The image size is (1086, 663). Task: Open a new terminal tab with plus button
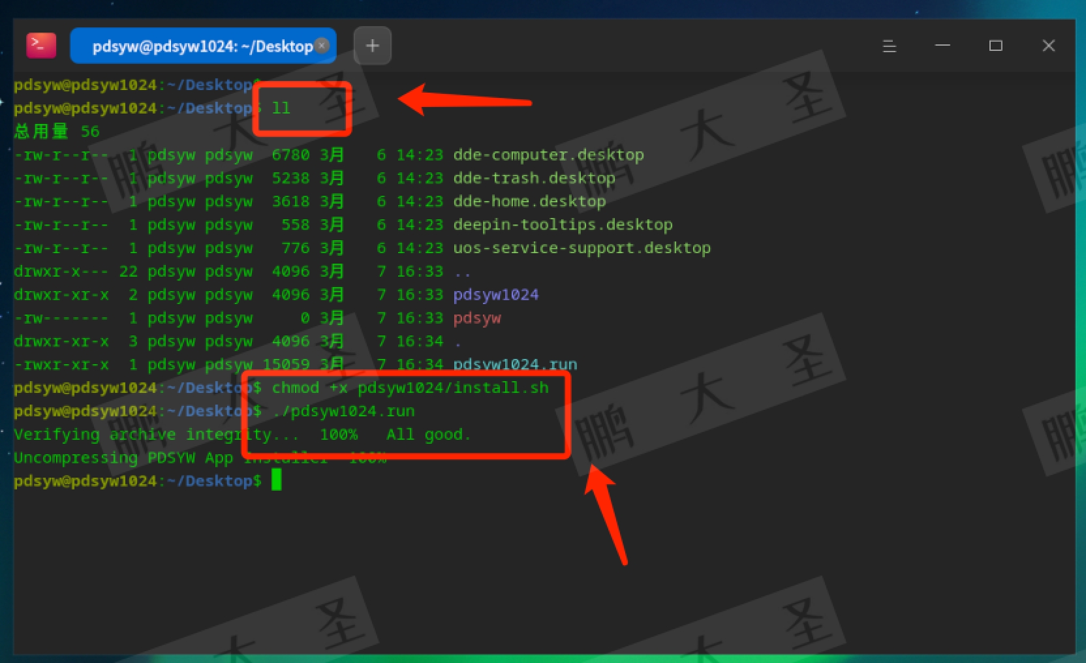pos(372,46)
